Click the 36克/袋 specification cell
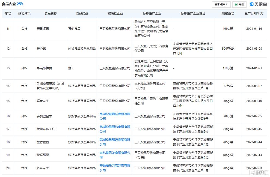The height and width of the screenshot is (177, 270). point(228,86)
